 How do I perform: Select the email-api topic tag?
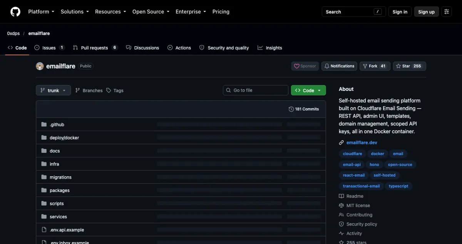click(352, 164)
